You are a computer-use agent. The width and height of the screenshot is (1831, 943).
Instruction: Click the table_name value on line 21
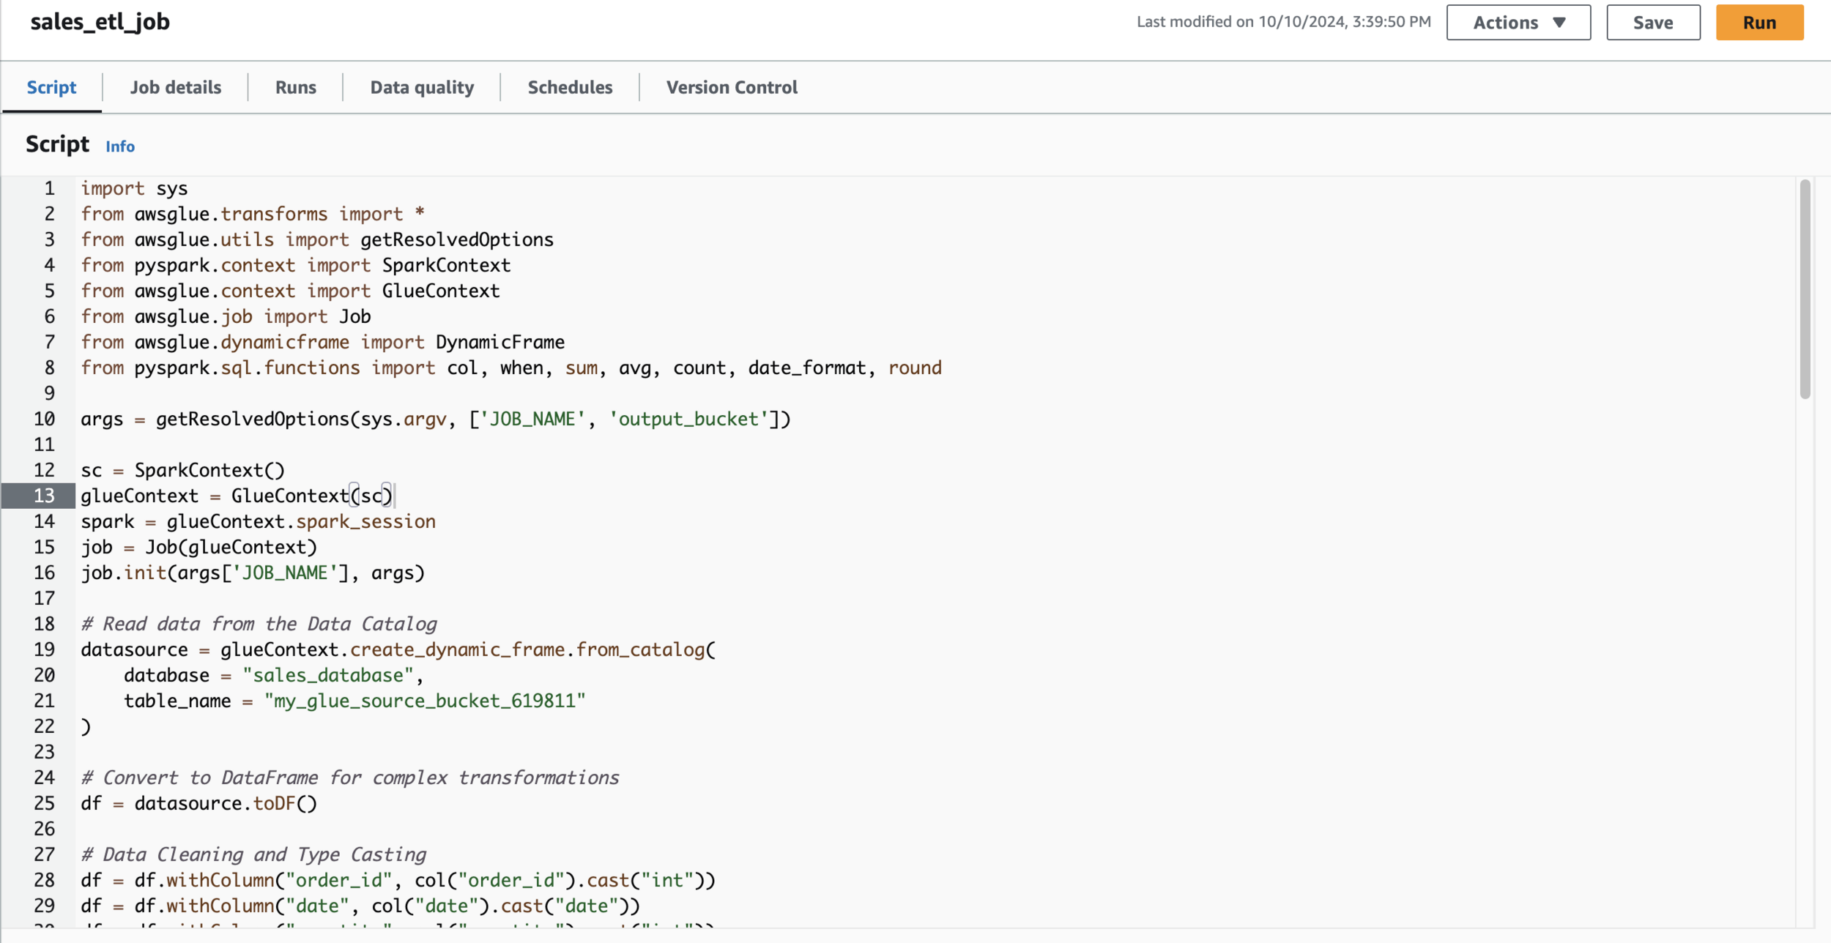(x=424, y=701)
